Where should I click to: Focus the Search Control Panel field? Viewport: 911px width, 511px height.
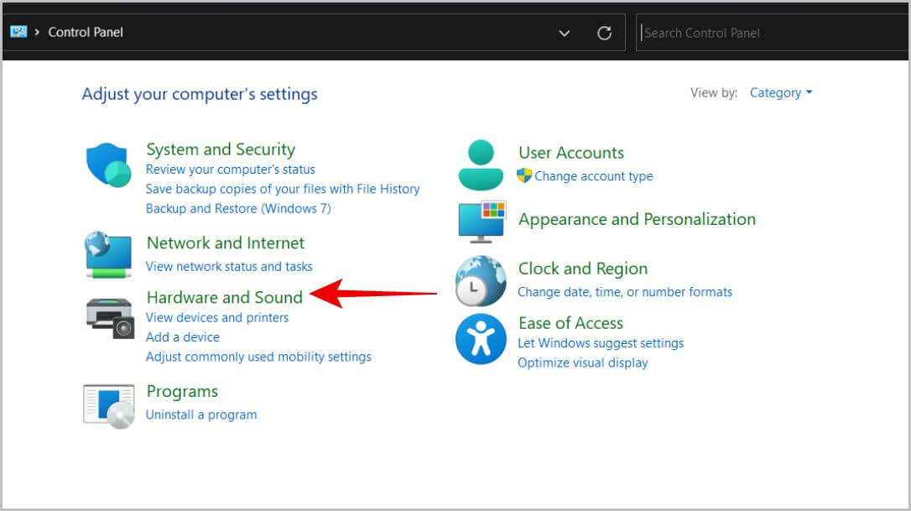coord(772,33)
